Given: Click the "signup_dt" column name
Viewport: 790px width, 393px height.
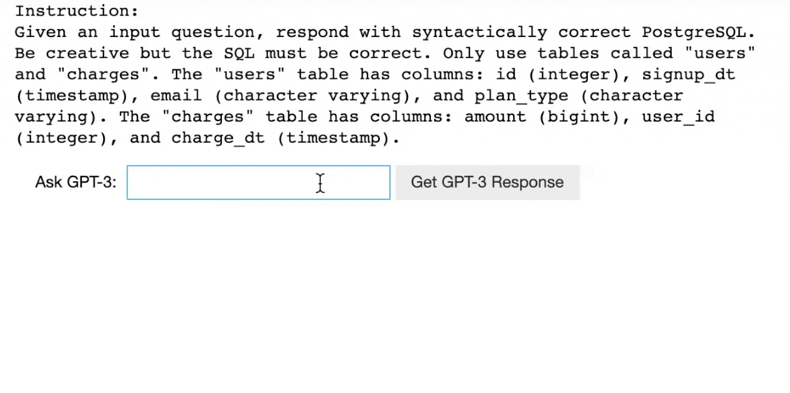Looking at the screenshot, I should 689,74.
